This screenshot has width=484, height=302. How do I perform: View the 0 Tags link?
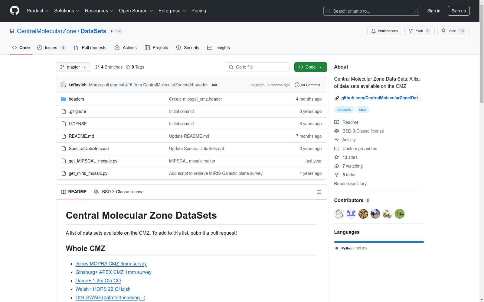click(x=135, y=67)
